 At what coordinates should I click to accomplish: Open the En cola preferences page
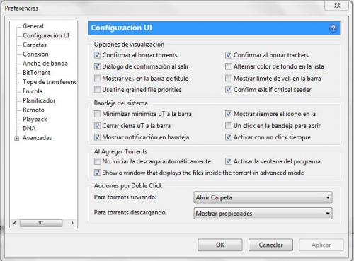tap(33, 91)
